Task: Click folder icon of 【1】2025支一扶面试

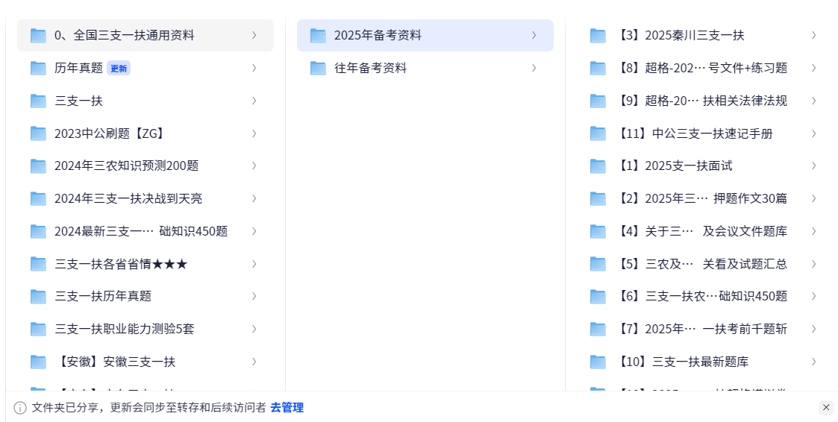Action: pyautogui.click(x=598, y=166)
